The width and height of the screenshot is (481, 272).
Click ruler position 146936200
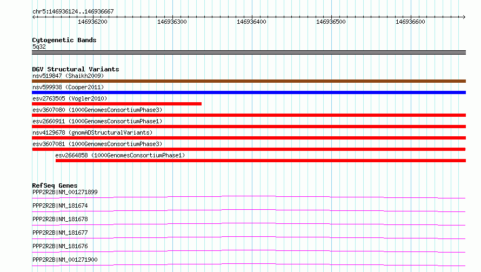coord(92,22)
